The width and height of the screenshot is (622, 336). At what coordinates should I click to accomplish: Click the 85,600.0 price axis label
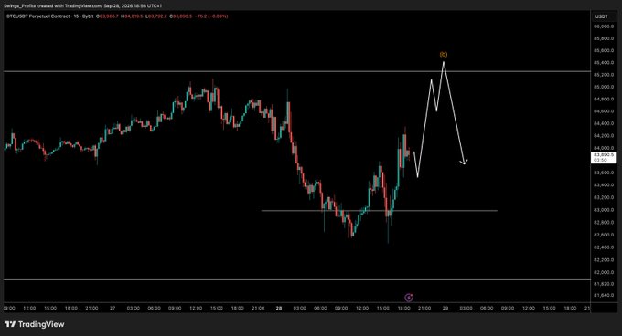(604, 50)
